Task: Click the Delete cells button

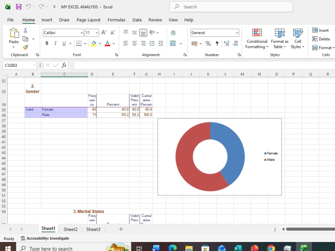Action: pyautogui.click(x=321, y=39)
